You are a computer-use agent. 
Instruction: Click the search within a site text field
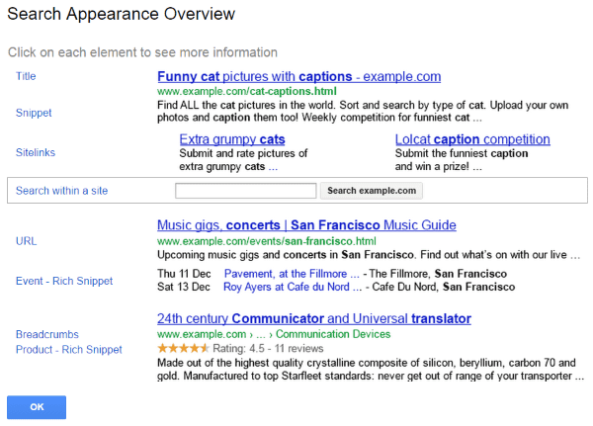245,191
